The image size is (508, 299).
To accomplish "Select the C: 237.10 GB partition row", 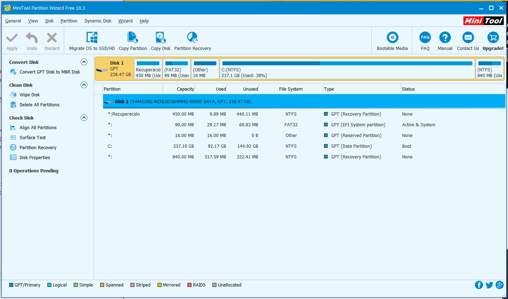I will click(x=304, y=146).
